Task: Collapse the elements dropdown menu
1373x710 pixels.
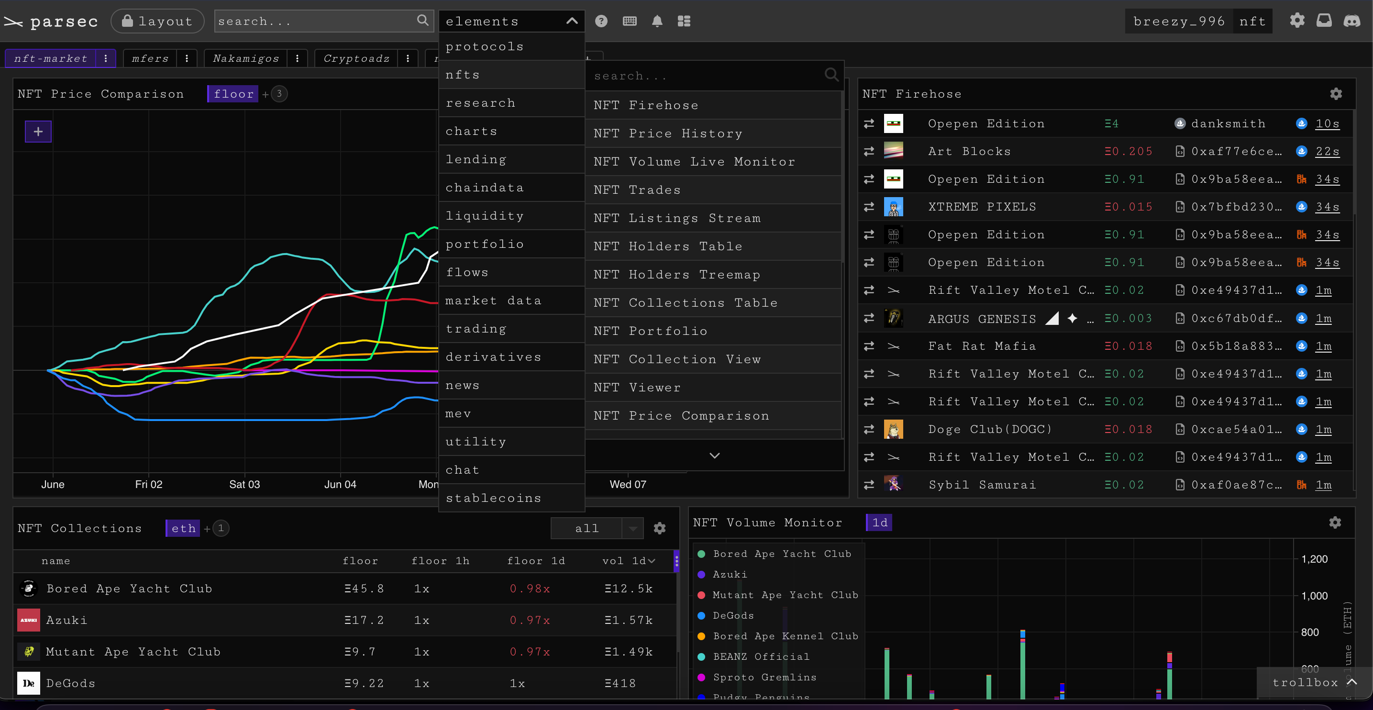Action: click(x=572, y=22)
